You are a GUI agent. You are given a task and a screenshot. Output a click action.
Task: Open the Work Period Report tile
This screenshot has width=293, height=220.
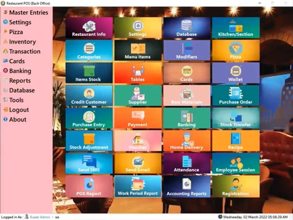138,187
